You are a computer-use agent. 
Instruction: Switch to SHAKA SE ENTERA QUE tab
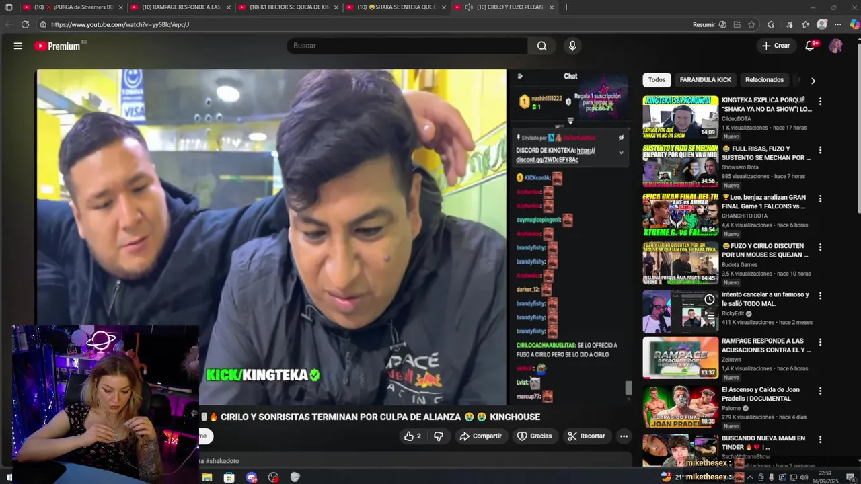(396, 7)
